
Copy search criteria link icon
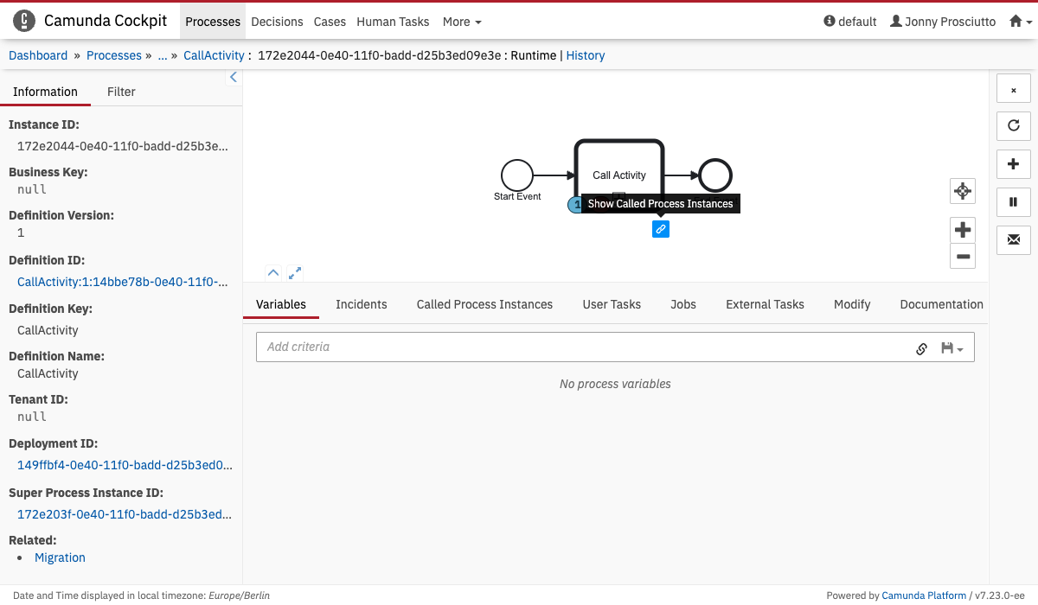pyautogui.click(x=921, y=348)
